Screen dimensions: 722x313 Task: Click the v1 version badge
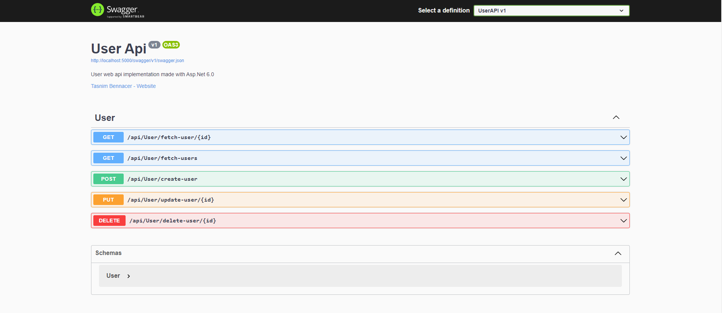click(x=154, y=45)
